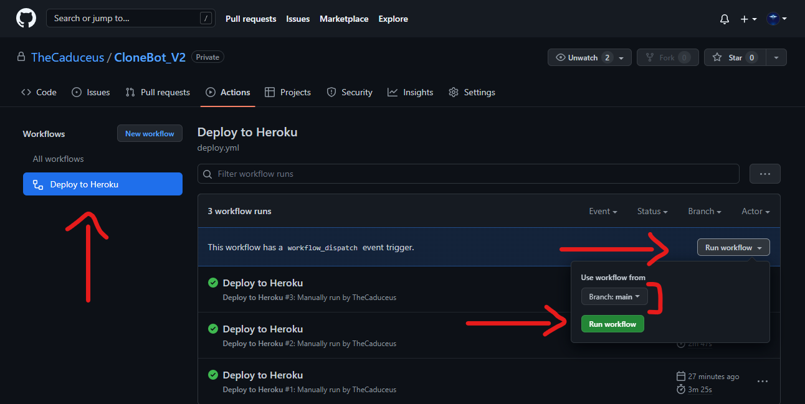Image resolution: width=805 pixels, height=404 pixels.
Task: Open Deploy to Heroku run #3
Action: pos(263,283)
